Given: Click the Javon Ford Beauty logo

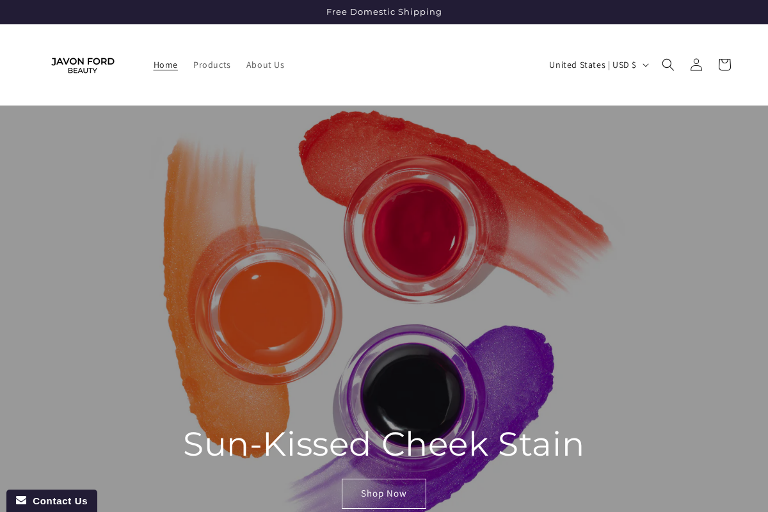Looking at the screenshot, I should pyautogui.click(x=83, y=65).
